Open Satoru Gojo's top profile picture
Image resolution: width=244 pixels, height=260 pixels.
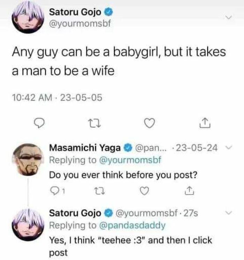click(x=27, y=18)
